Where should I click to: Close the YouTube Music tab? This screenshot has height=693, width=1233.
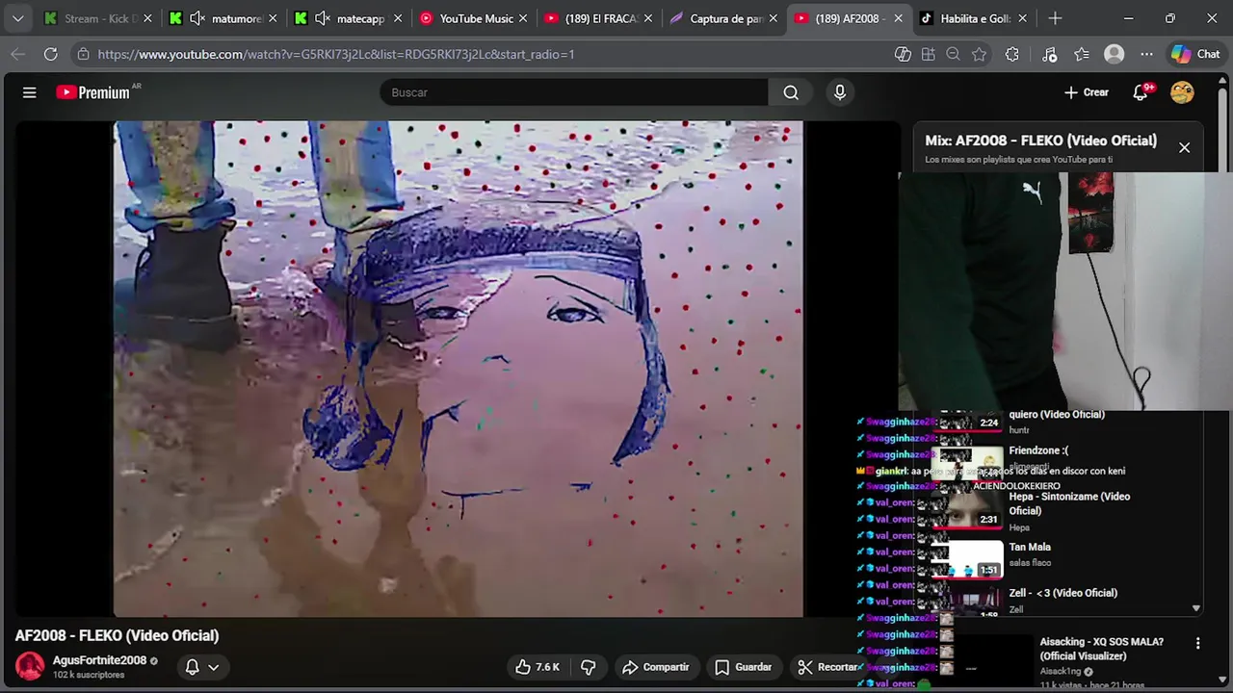(x=522, y=18)
